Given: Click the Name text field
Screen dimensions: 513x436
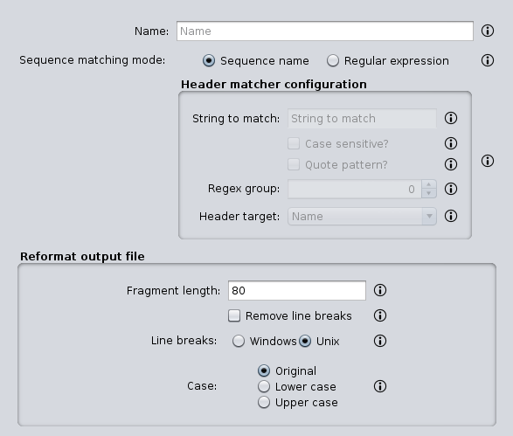Looking at the screenshot, I should pos(325,31).
